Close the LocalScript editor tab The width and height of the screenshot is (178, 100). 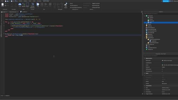[28, 12]
